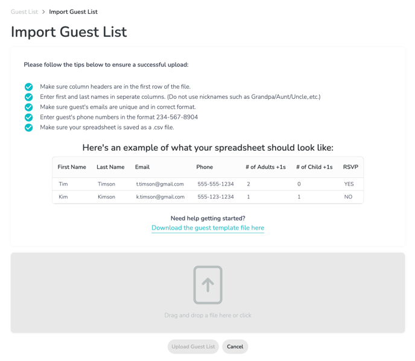
Task: Click the # of Adults +1s header
Action: [x=265, y=167]
